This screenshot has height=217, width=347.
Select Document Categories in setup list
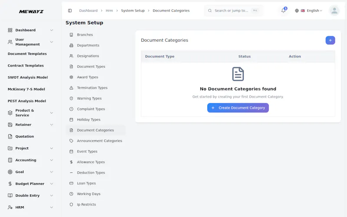pos(96,130)
